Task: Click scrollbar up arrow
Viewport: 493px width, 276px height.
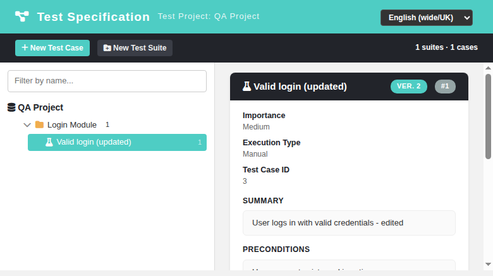Action: 488,68
